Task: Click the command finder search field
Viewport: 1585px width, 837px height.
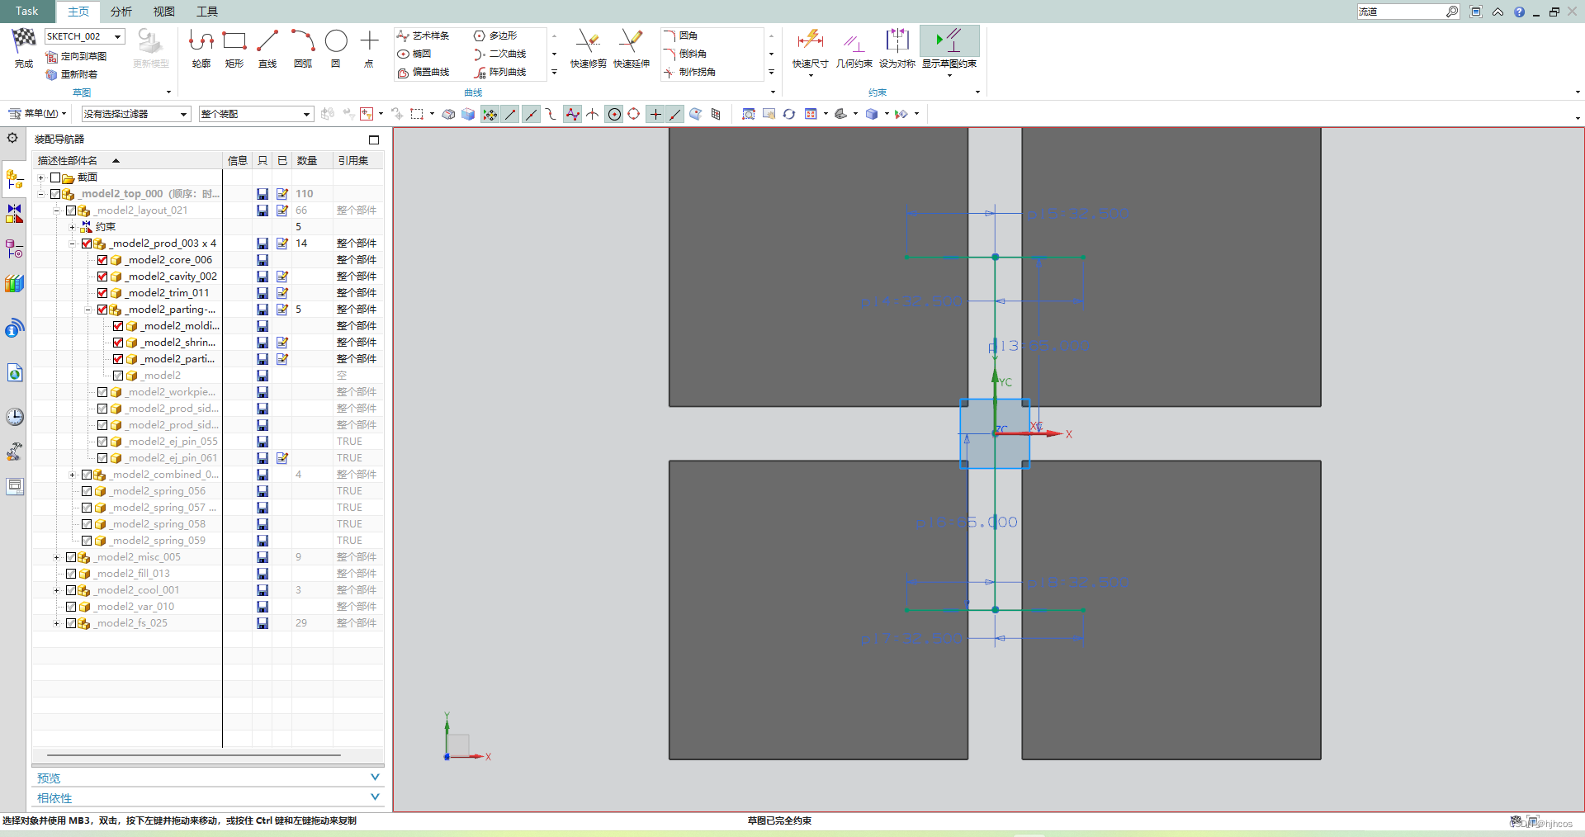Action: click(1400, 12)
